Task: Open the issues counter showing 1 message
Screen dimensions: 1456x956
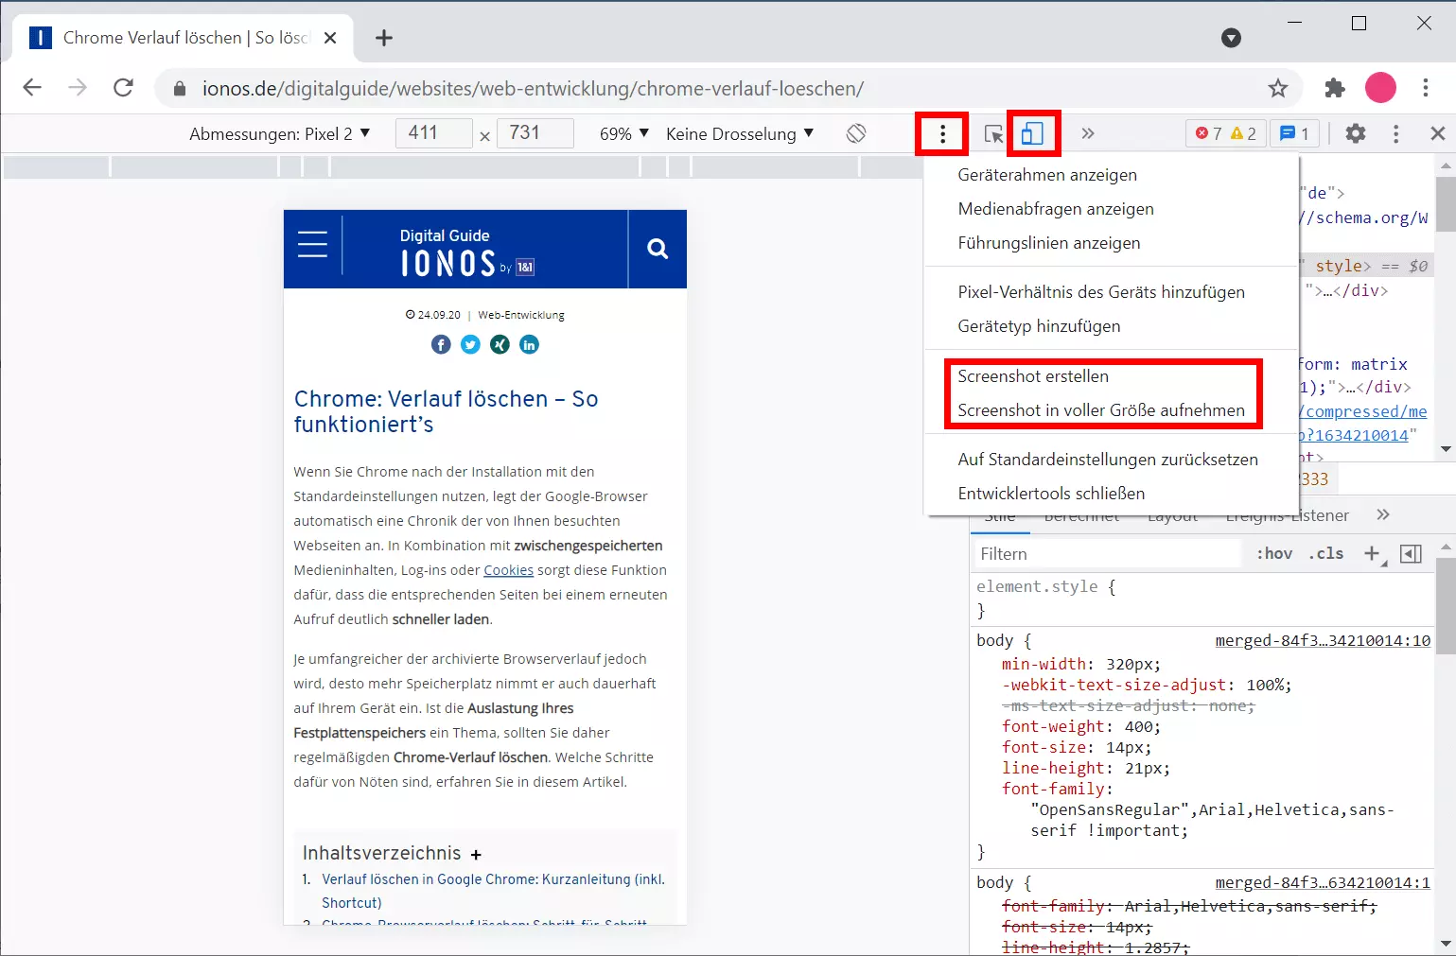Action: pyautogui.click(x=1294, y=133)
